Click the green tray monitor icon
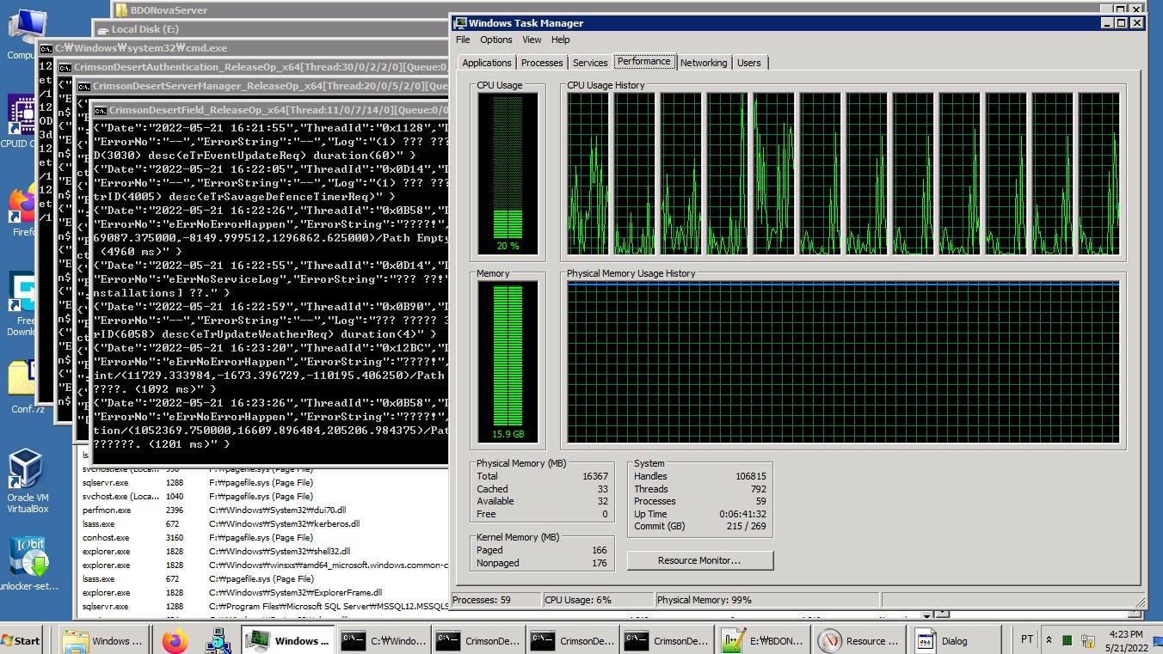1163x654 pixels. click(x=1068, y=640)
